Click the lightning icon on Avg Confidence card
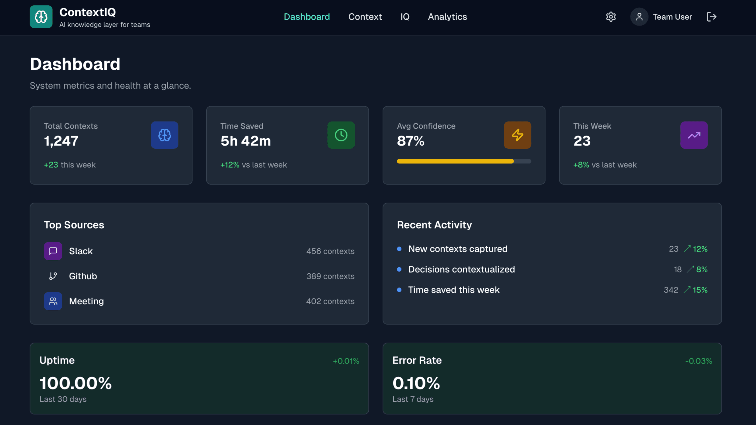 (517, 135)
